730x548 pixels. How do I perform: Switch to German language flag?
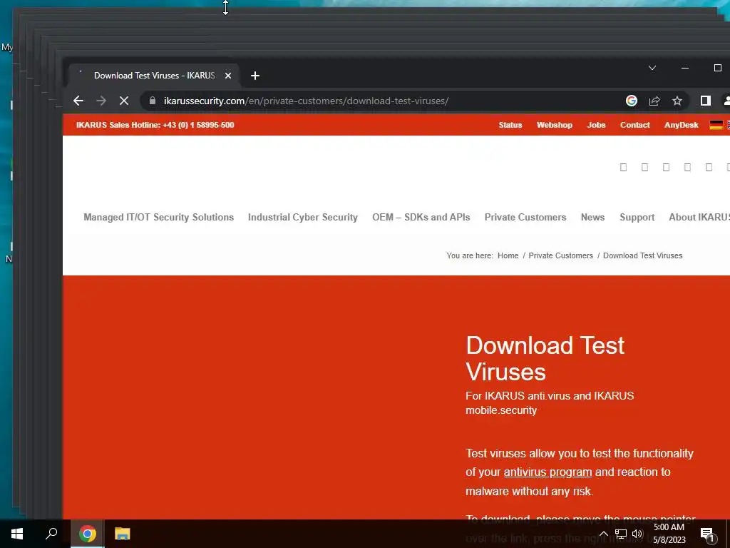pos(716,125)
